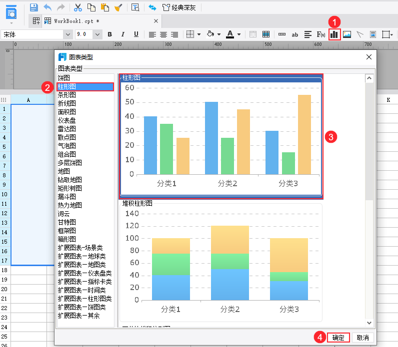Click the Undo arrow icon
This screenshot has height=347, width=398.
[47, 7]
